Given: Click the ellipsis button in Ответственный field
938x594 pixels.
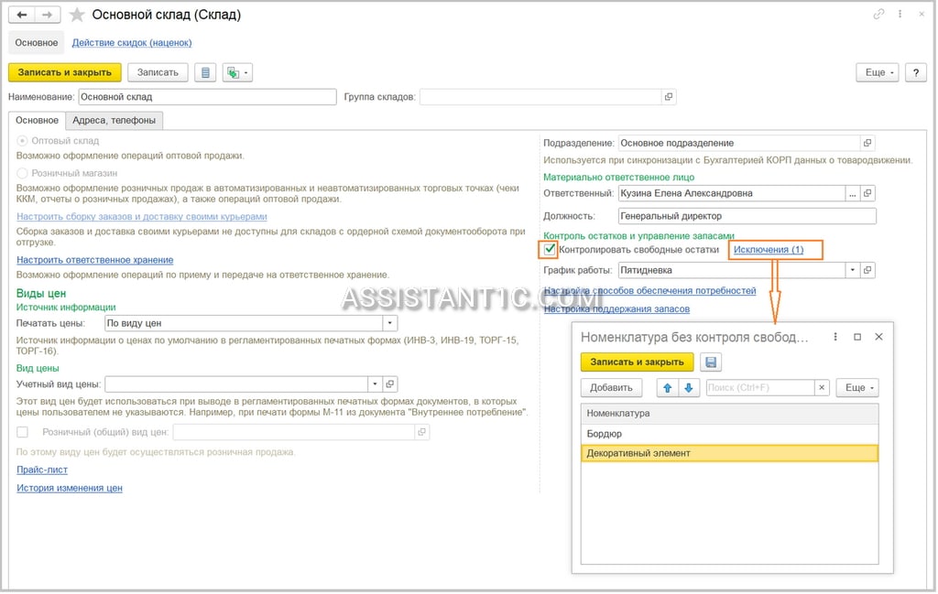Looking at the screenshot, I should pyautogui.click(x=853, y=193).
